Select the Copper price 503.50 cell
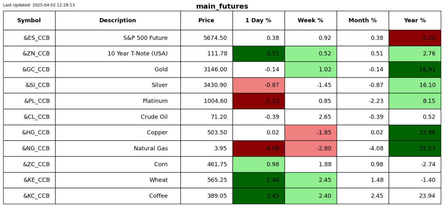The height and width of the screenshot is (207, 444). coord(206,133)
